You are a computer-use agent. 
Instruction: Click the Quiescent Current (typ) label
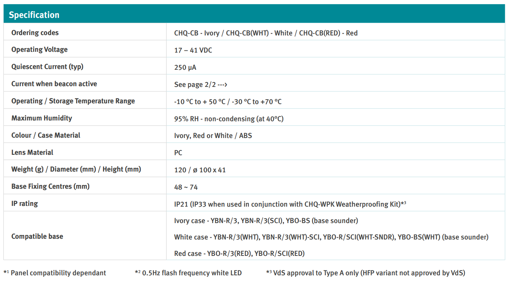[x=47, y=67]
